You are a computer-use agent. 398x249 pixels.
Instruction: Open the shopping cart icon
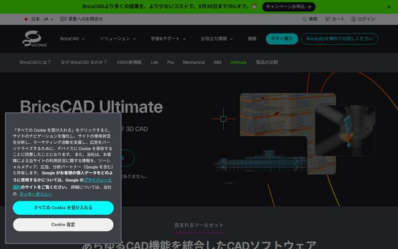[x=328, y=19]
